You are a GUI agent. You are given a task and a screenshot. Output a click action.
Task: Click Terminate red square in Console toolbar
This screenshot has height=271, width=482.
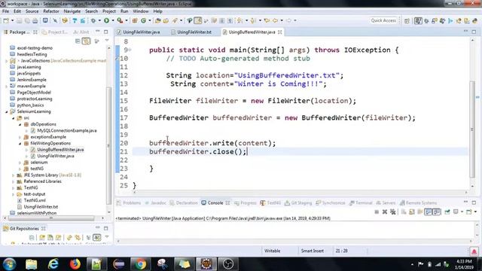[x=377, y=212]
